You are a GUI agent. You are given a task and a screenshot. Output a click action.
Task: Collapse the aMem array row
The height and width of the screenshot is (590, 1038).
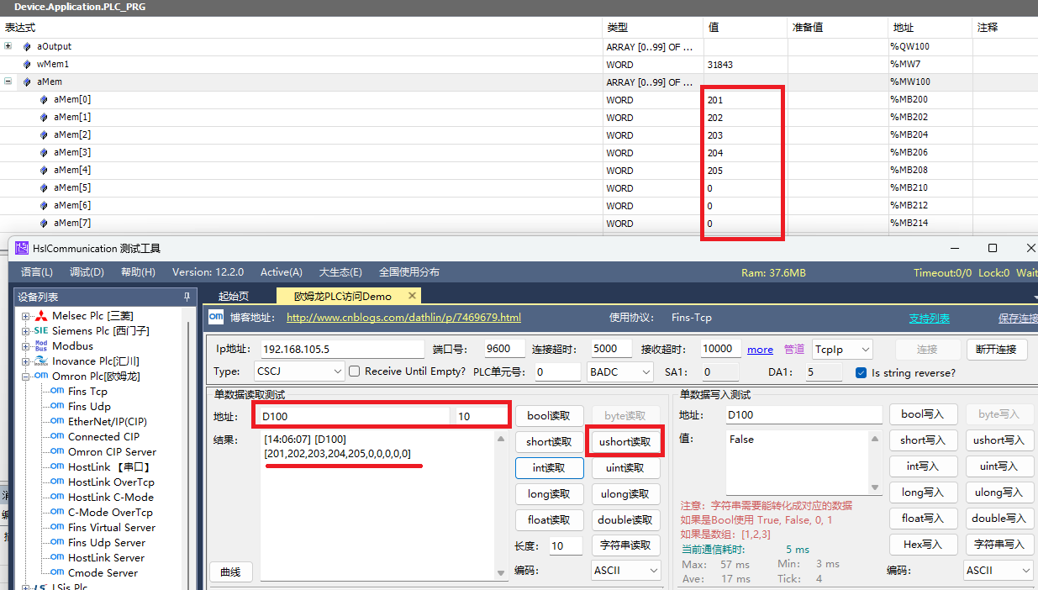(8, 82)
